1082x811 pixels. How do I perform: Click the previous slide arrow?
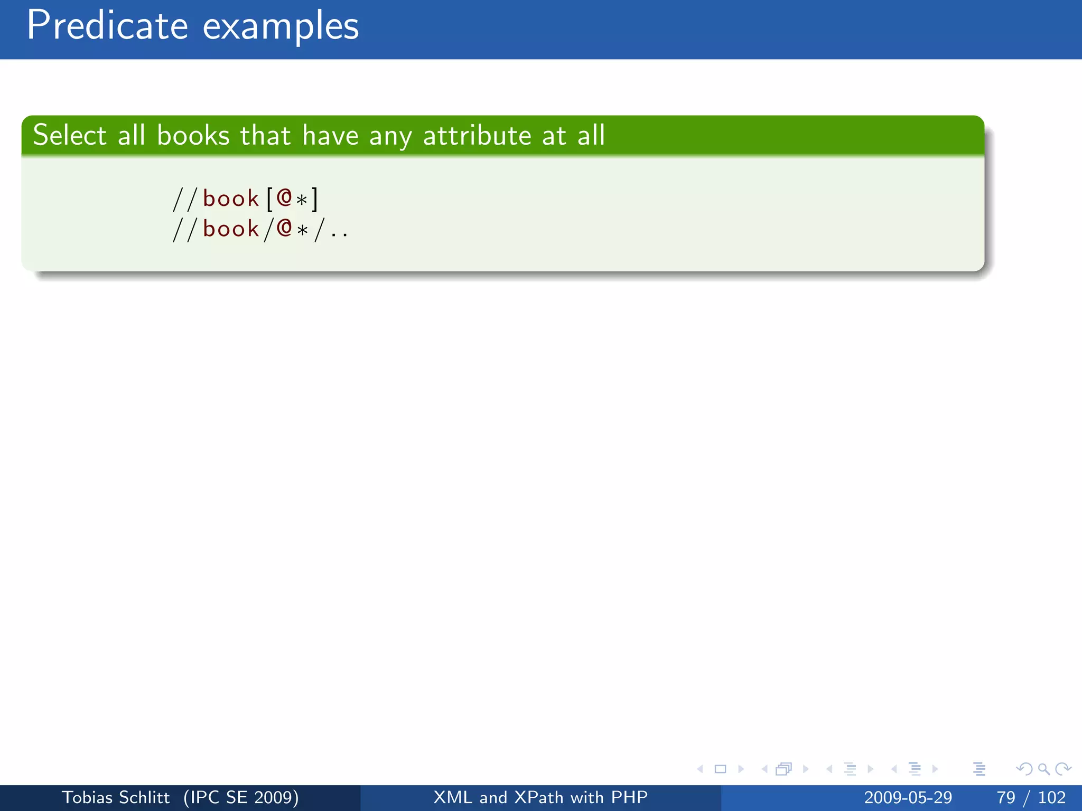[x=701, y=769]
